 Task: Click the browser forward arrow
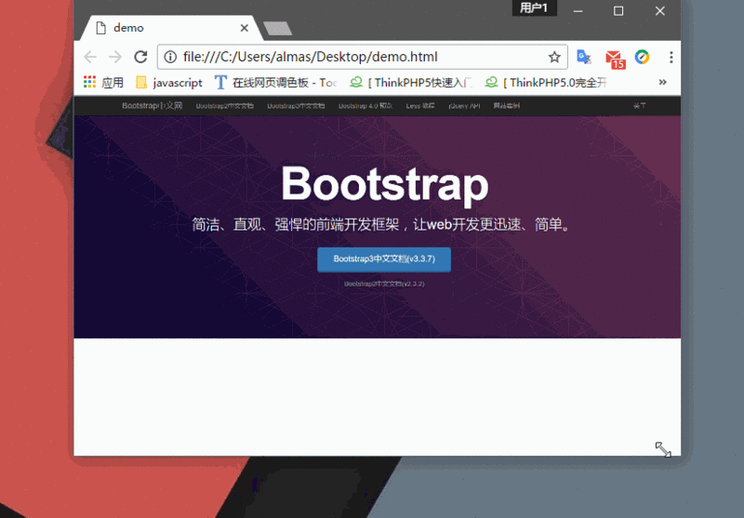coord(115,57)
